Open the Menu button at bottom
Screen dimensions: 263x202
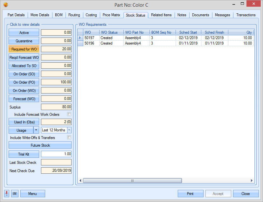click(x=32, y=194)
